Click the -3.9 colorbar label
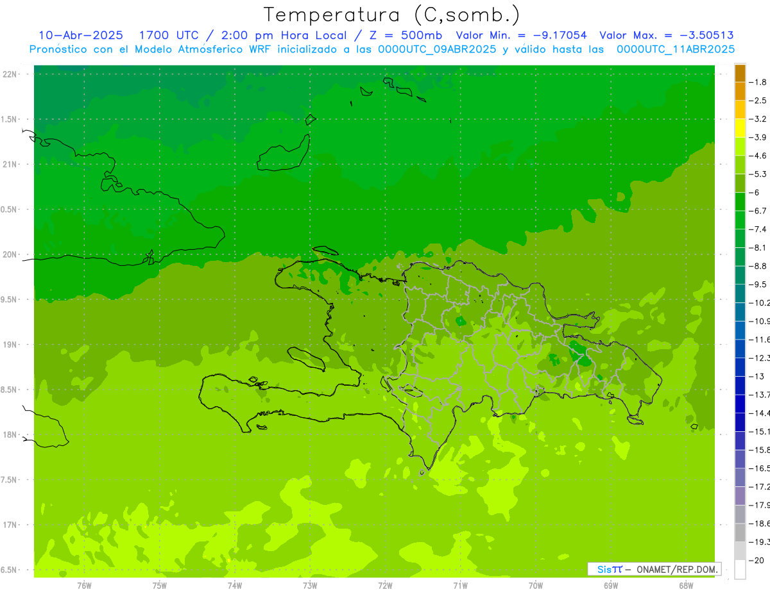Screen dimensions: 770x594 (x=758, y=137)
